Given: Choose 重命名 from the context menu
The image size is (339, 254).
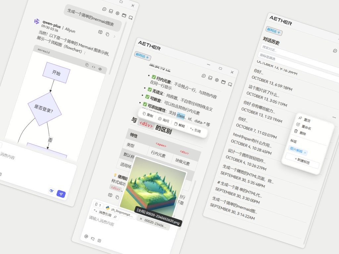Looking at the screenshot, I should [x=306, y=128].
